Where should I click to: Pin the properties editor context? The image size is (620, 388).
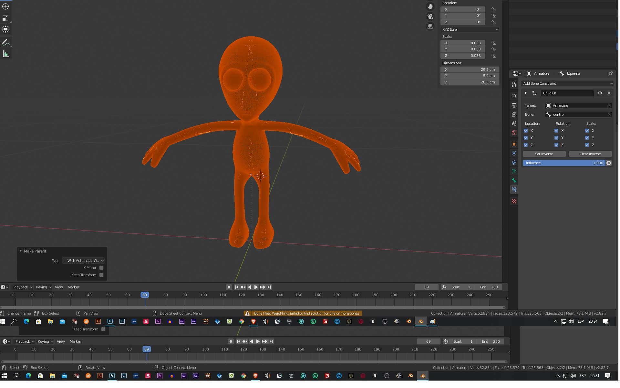tap(610, 73)
